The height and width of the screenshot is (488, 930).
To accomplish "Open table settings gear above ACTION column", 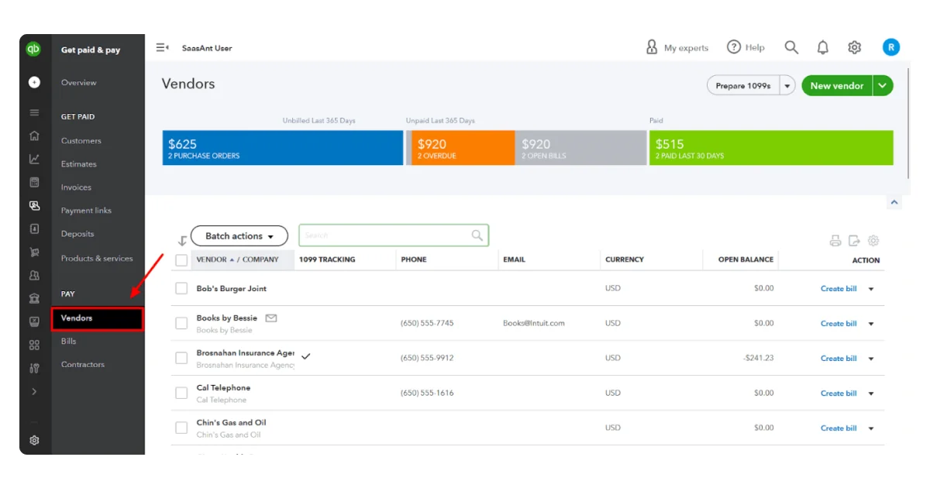I will pos(873,240).
